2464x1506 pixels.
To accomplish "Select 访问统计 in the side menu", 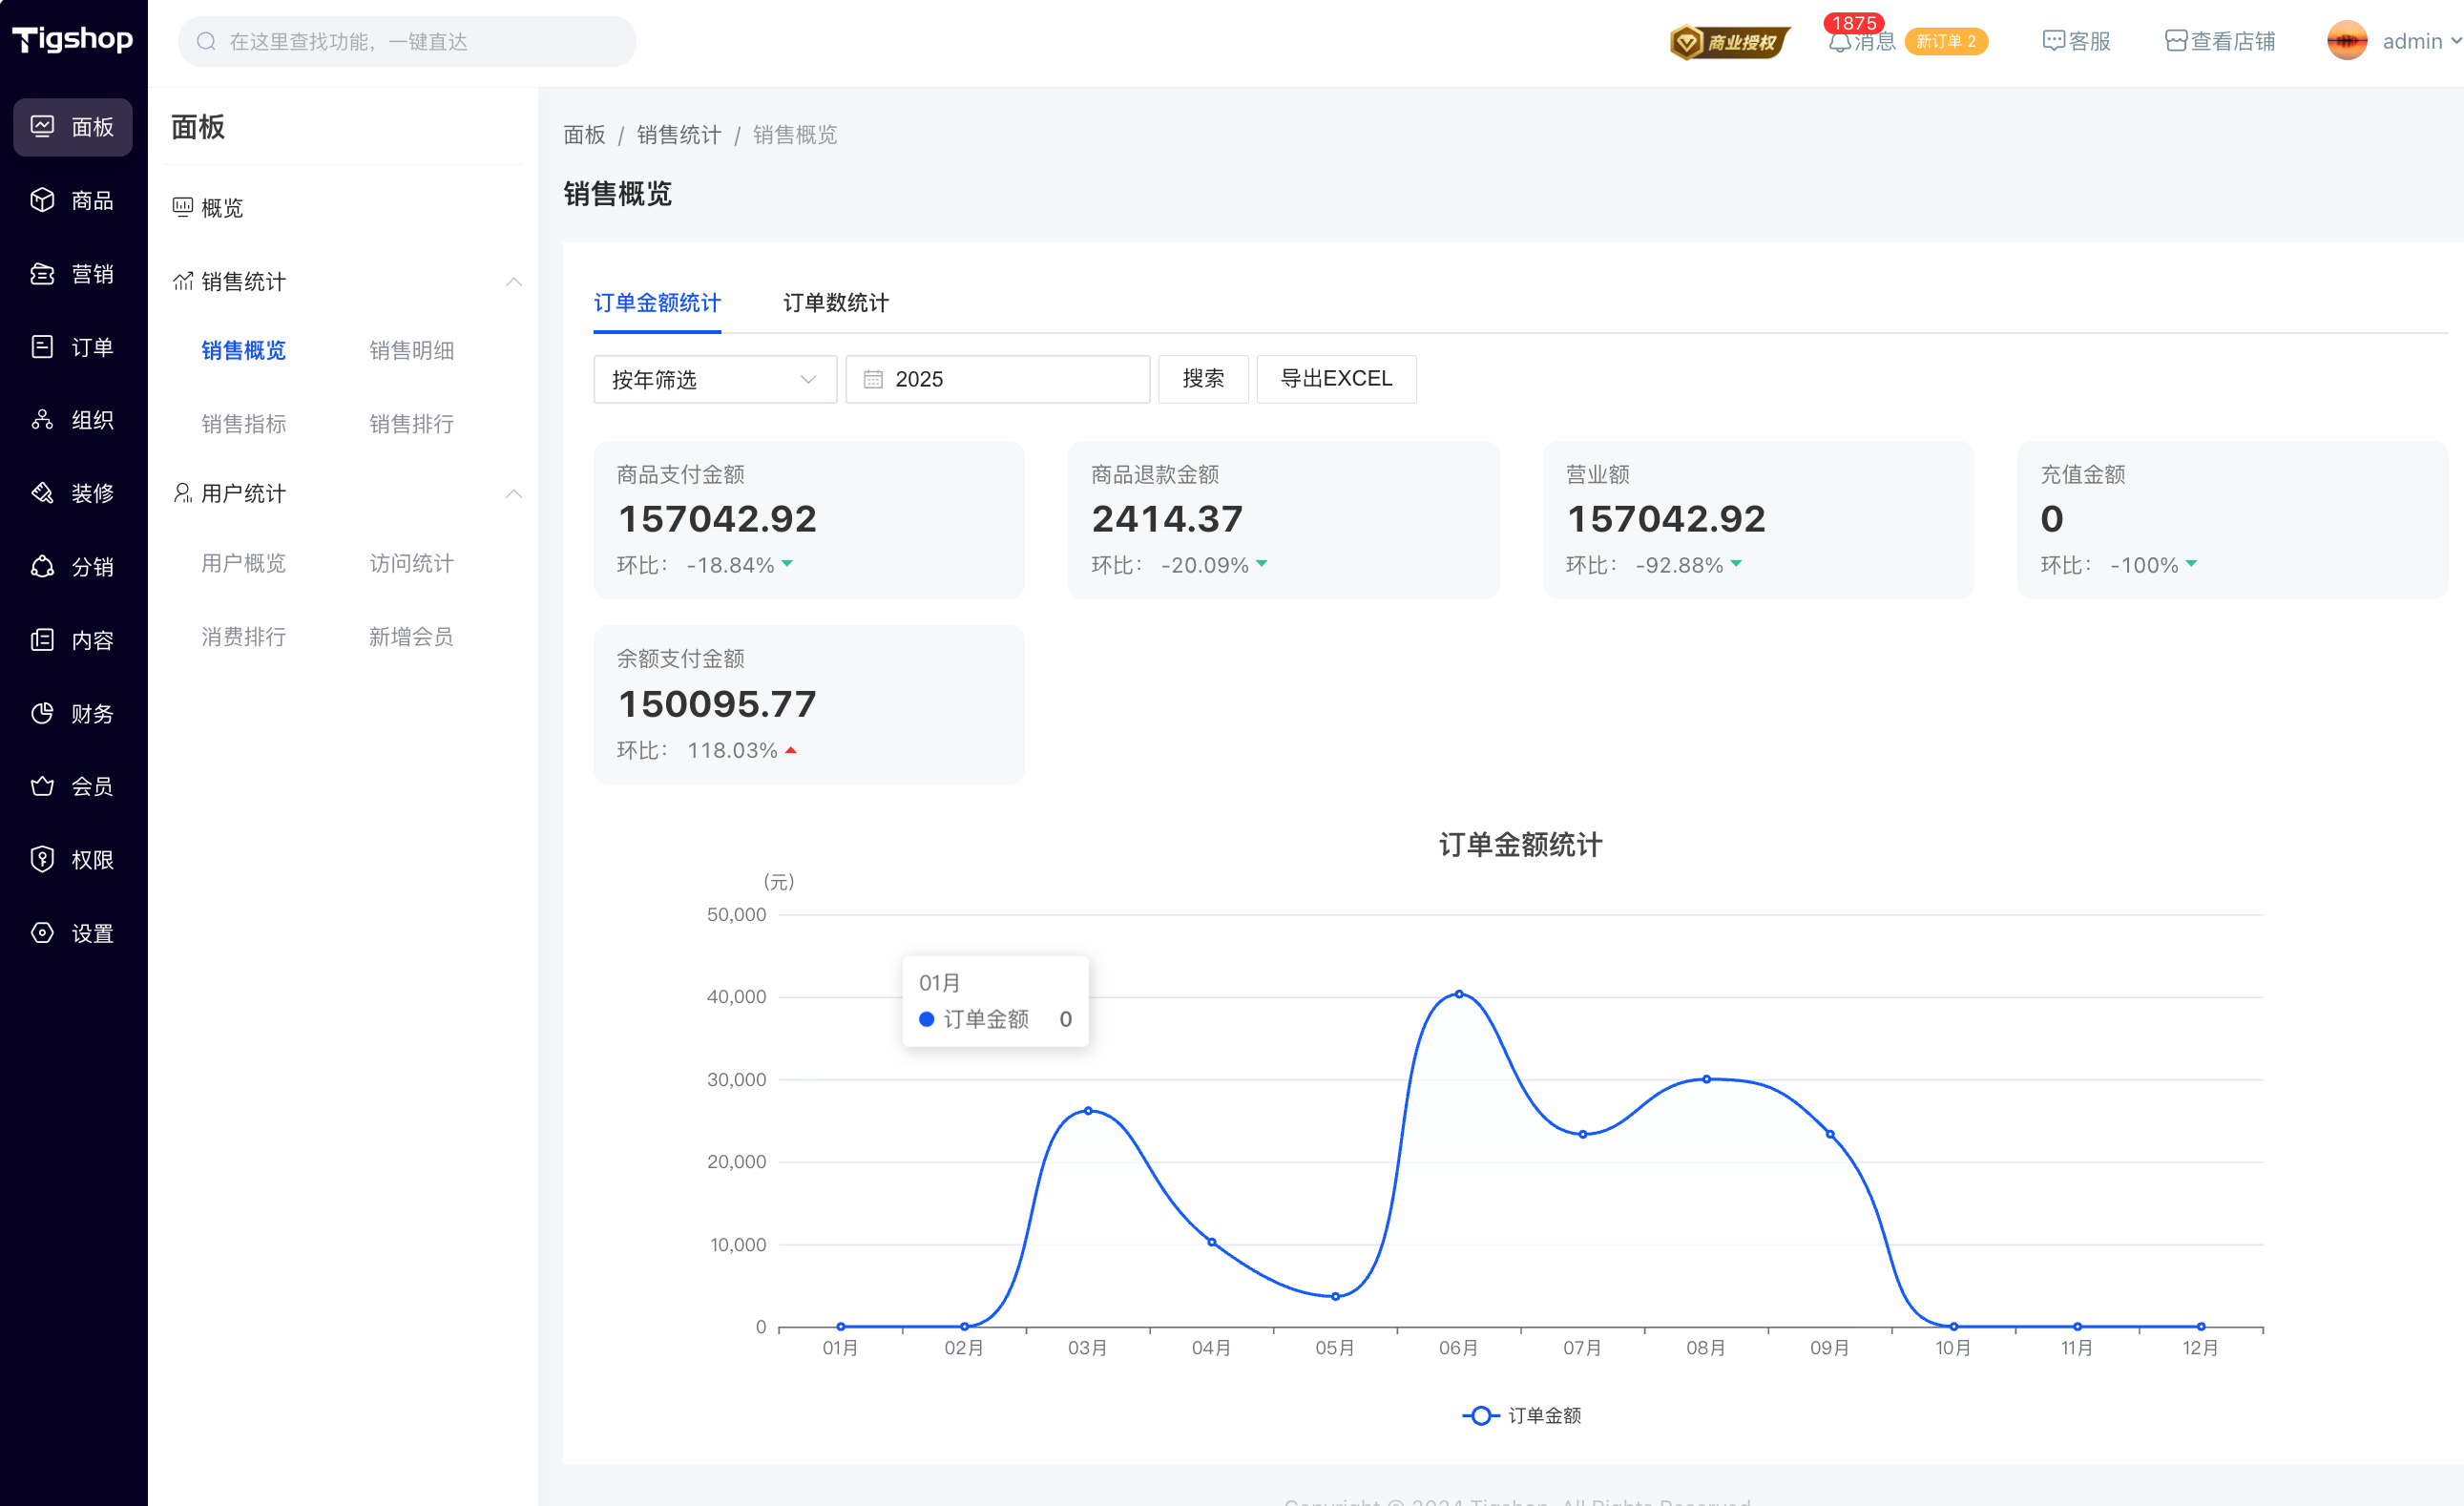I will tap(412, 563).
